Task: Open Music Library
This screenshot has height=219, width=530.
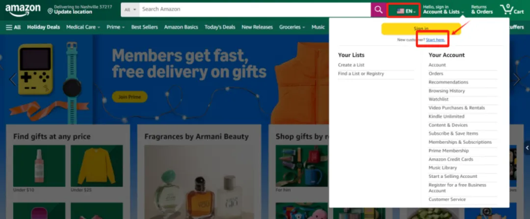Action: point(443,168)
